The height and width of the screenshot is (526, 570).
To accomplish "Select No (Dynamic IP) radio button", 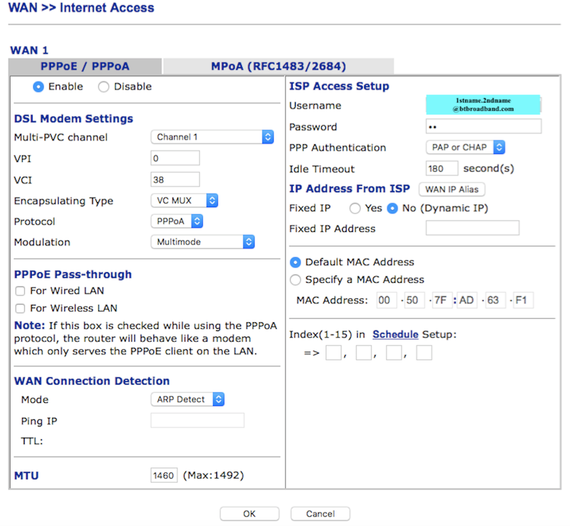I will pyautogui.click(x=392, y=209).
